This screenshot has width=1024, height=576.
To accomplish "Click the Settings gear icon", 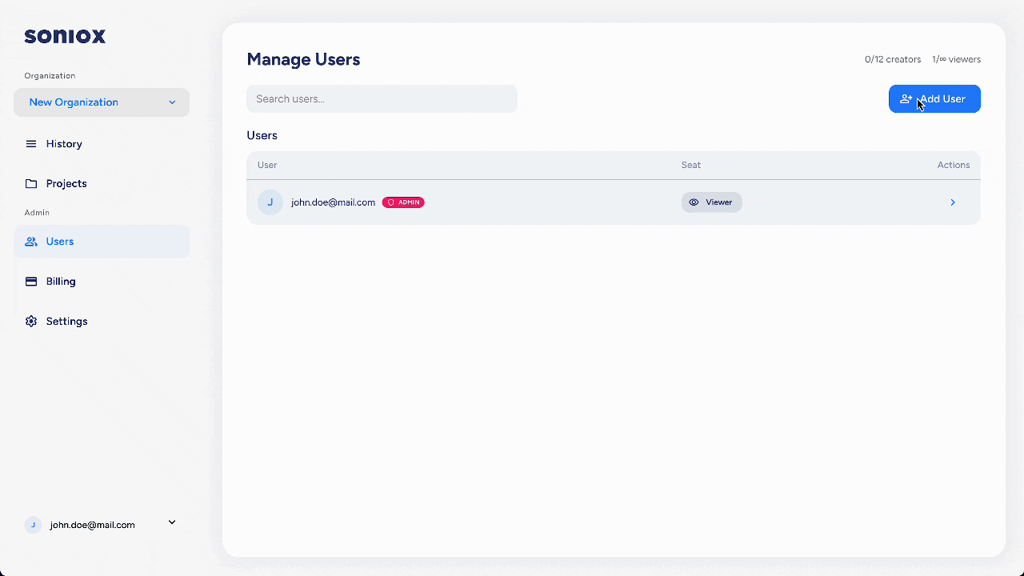I will (x=30, y=321).
